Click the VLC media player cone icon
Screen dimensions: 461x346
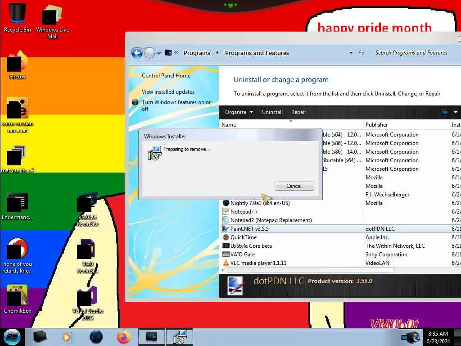[226, 263]
